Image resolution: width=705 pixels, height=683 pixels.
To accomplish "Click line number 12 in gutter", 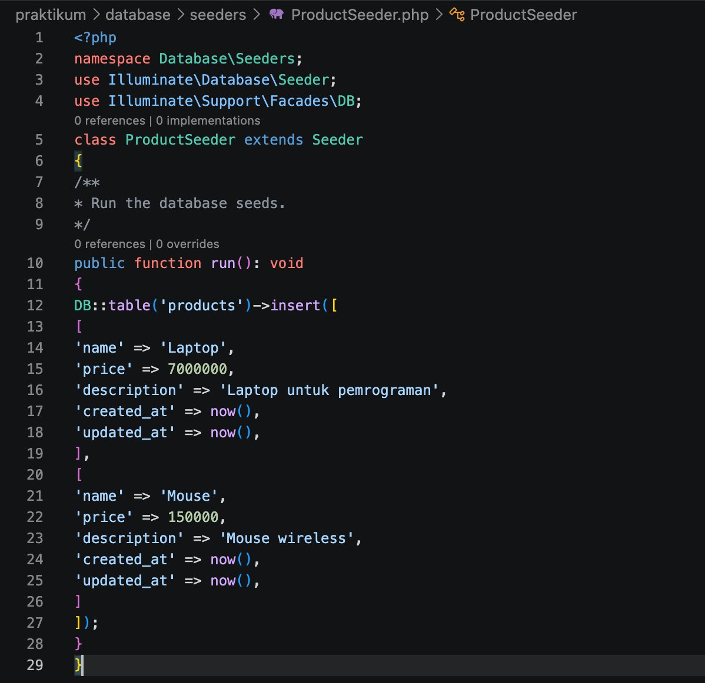I will [35, 306].
